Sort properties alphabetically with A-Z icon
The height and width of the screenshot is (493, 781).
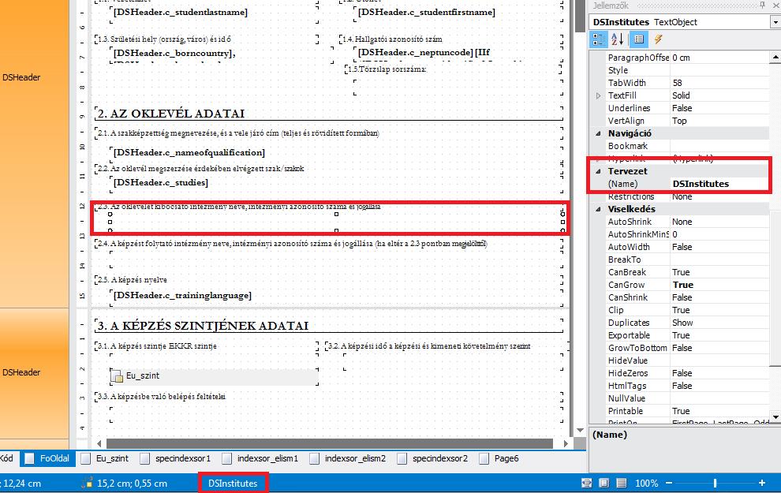pos(617,39)
